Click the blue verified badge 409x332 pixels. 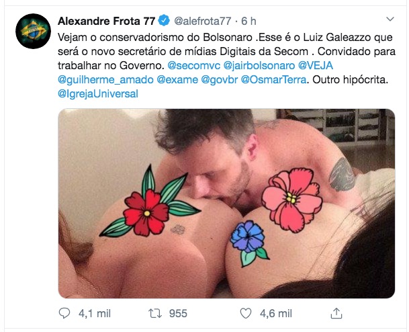point(164,21)
